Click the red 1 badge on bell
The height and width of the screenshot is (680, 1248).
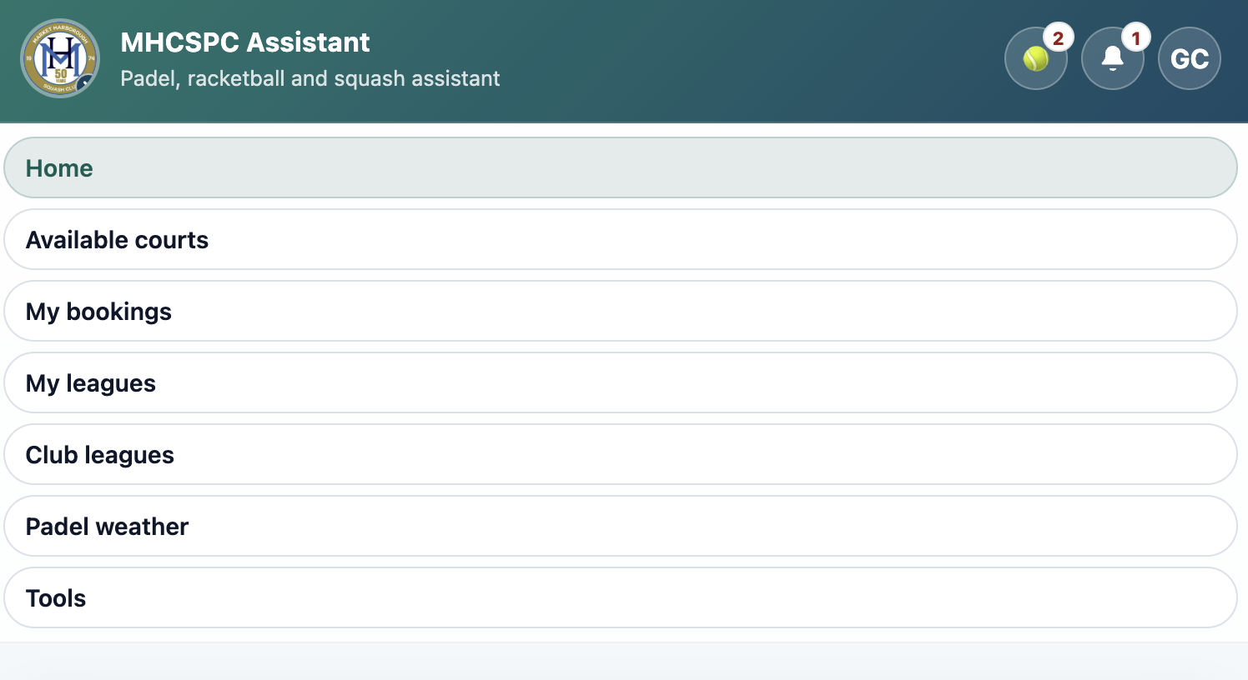[x=1135, y=37]
